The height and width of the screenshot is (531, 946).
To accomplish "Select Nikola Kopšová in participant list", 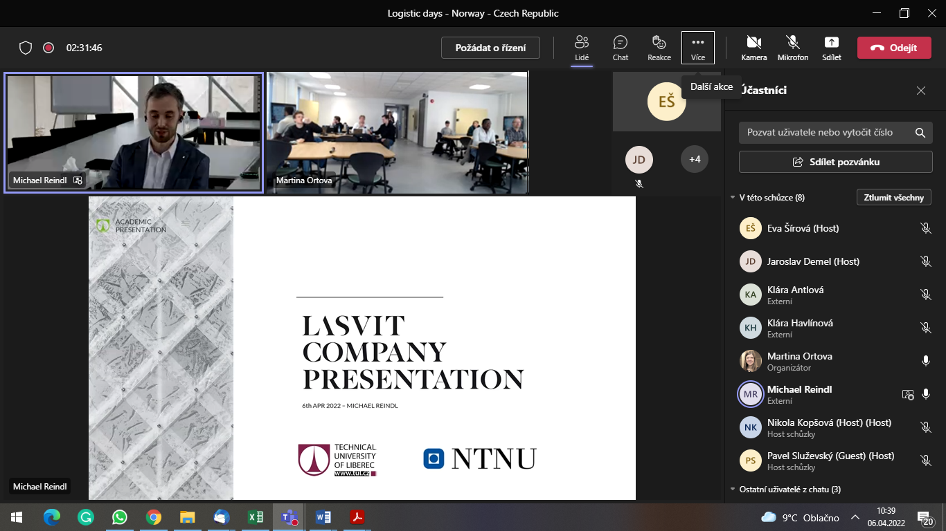I will pyautogui.click(x=836, y=427).
